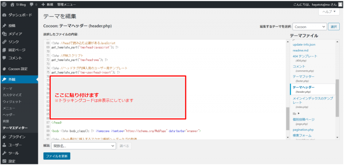Viewport: 344px width, 165px height.
Task: Open ツール wrench icon in sidebar
Action: [x=4, y=153]
